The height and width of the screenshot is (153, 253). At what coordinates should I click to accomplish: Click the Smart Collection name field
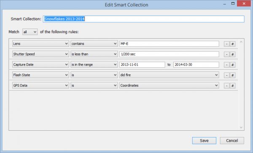(x=144, y=19)
